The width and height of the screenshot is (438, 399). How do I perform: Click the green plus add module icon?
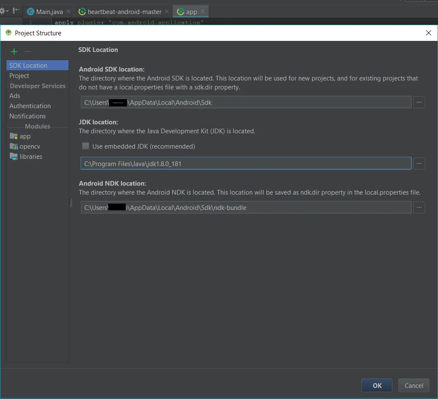pyautogui.click(x=14, y=52)
